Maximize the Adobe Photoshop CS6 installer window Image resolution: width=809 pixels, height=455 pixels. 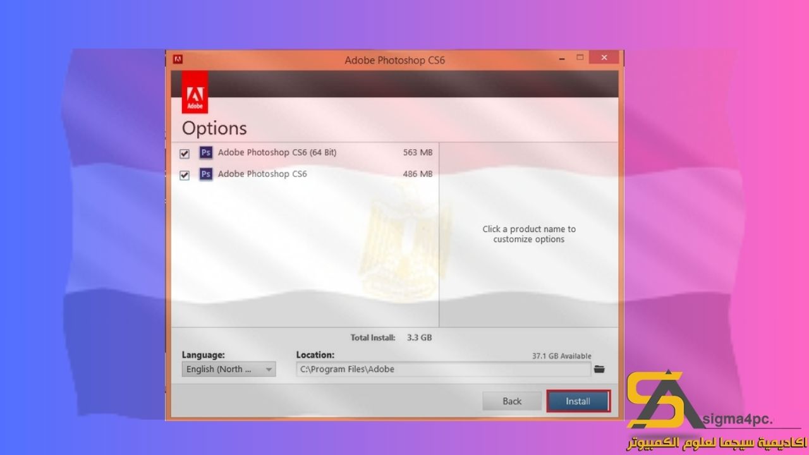coord(580,58)
